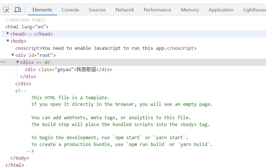
Task: Switch to the Network tab
Action: tap(125, 10)
